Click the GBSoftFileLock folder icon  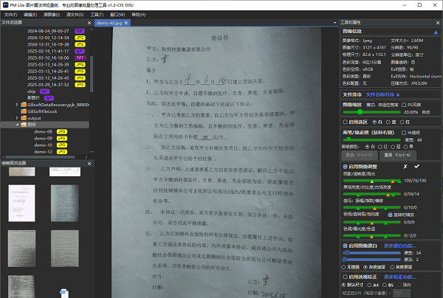(21, 111)
